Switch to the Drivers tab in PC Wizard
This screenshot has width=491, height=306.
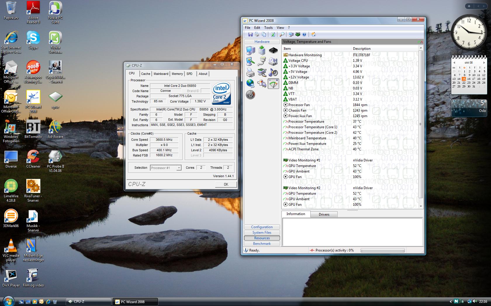(x=324, y=214)
